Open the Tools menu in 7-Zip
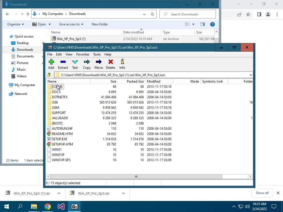The width and height of the screenshot is (283, 212). coord(97,54)
